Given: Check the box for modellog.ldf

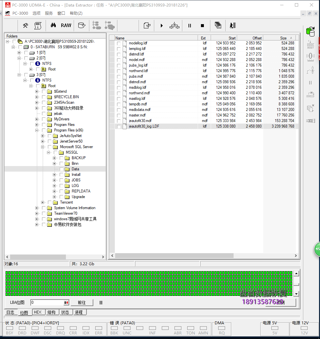Looking at the screenshot, I should tap(119, 43).
